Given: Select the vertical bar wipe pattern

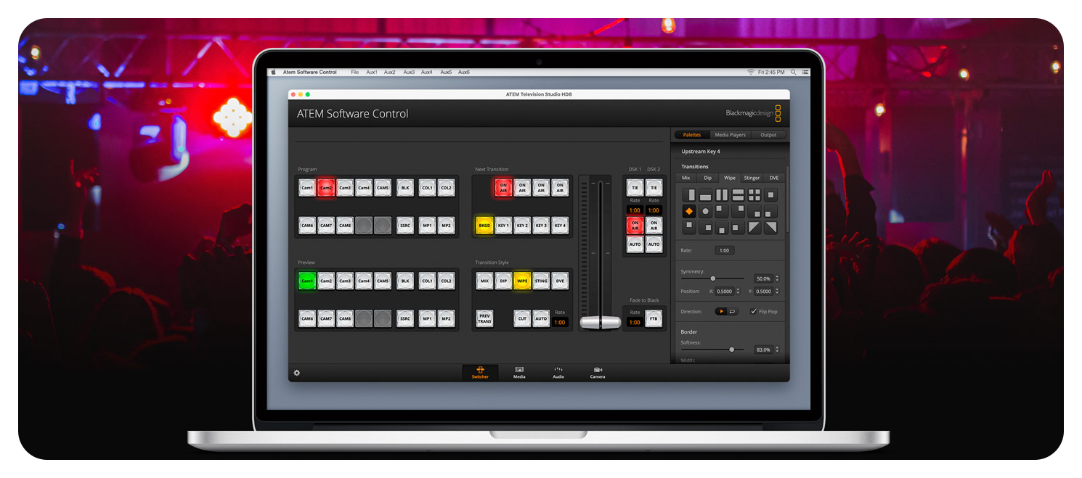Looking at the screenshot, I should (x=689, y=194).
